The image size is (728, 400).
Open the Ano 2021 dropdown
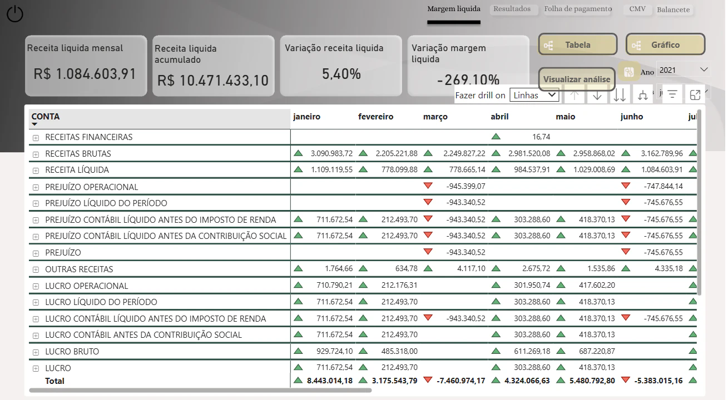(x=684, y=69)
